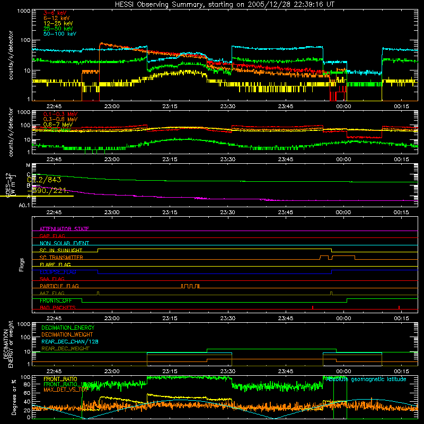The height and width of the screenshot is (424, 424).
Task: Click the REAR_DEC_CHAN/128 legend label
Action: [x=70, y=342]
